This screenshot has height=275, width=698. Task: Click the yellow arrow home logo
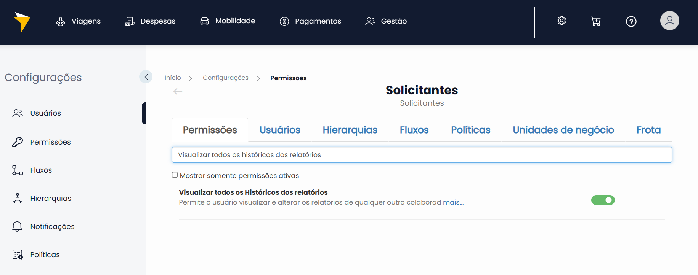click(x=22, y=22)
